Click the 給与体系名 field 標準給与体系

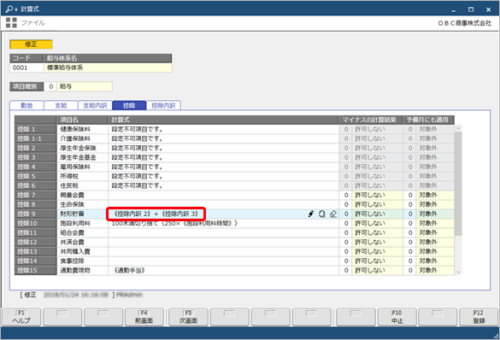(x=108, y=67)
